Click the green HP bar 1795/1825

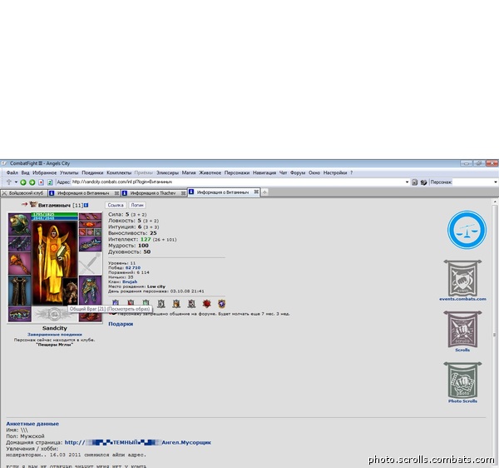tap(55, 214)
